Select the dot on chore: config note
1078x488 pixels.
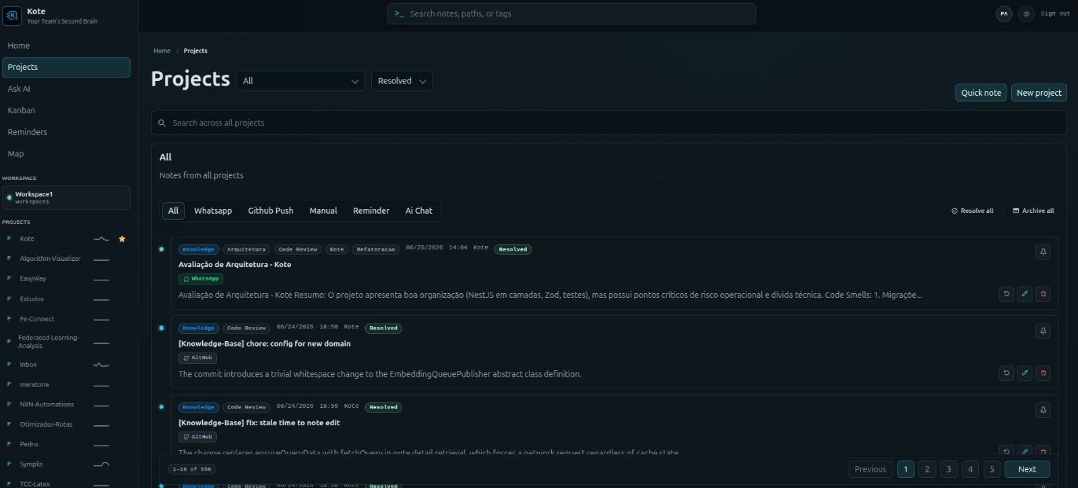[x=162, y=328]
